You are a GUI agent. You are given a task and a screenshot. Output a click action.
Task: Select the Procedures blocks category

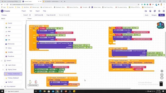(13, 56)
